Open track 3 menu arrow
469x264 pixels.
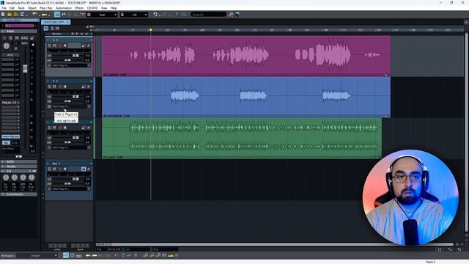pyautogui.click(x=91, y=122)
